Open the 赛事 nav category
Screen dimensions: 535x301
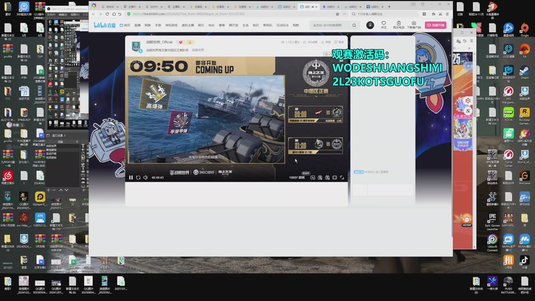pyautogui.click(x=222, y=25)
